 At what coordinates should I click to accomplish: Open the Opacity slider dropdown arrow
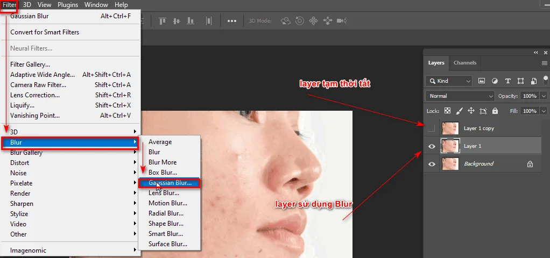point(544,96)
